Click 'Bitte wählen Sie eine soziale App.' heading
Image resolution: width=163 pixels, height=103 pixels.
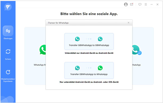coord(89,14)
